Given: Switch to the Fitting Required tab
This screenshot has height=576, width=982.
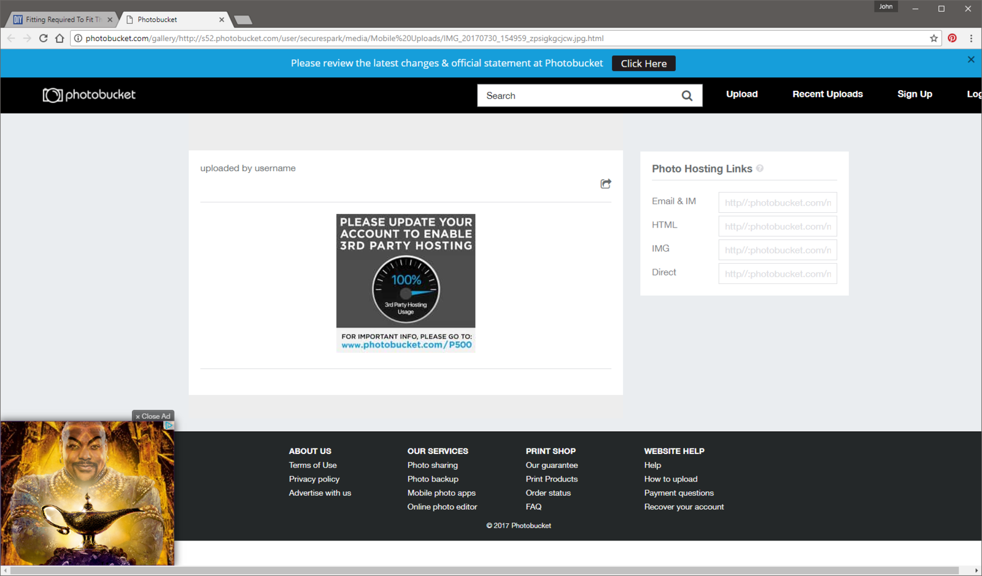Looking at the screenshot, I should 61,20.
